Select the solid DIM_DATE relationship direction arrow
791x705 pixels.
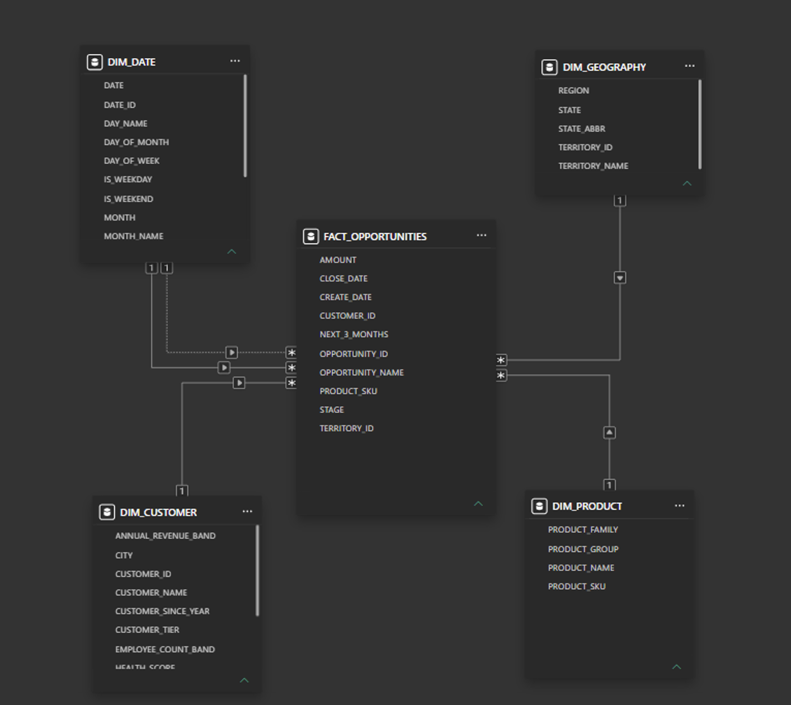(x=224, y=368)
